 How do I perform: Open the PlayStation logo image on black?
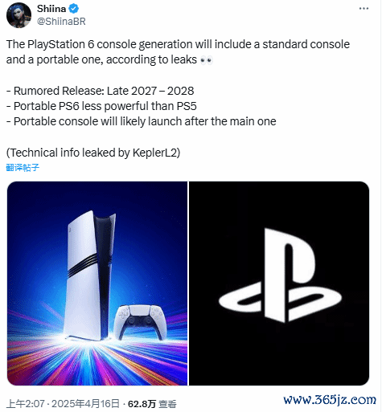click(x=279, y=284)
